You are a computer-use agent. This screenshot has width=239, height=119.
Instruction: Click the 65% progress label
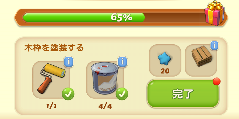(x=121, y=17)
